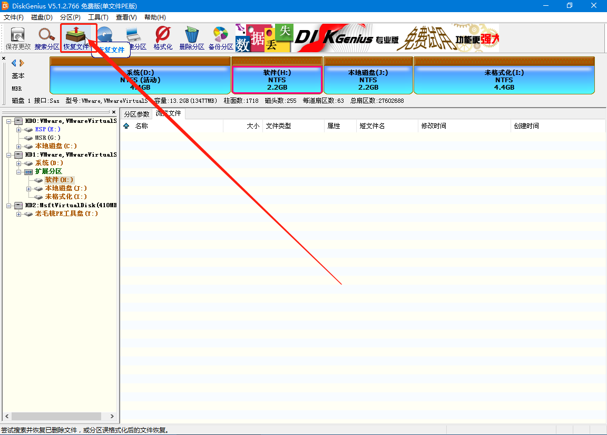
Task: Collapse the HD1 disk node
Action: pos(8,155)
